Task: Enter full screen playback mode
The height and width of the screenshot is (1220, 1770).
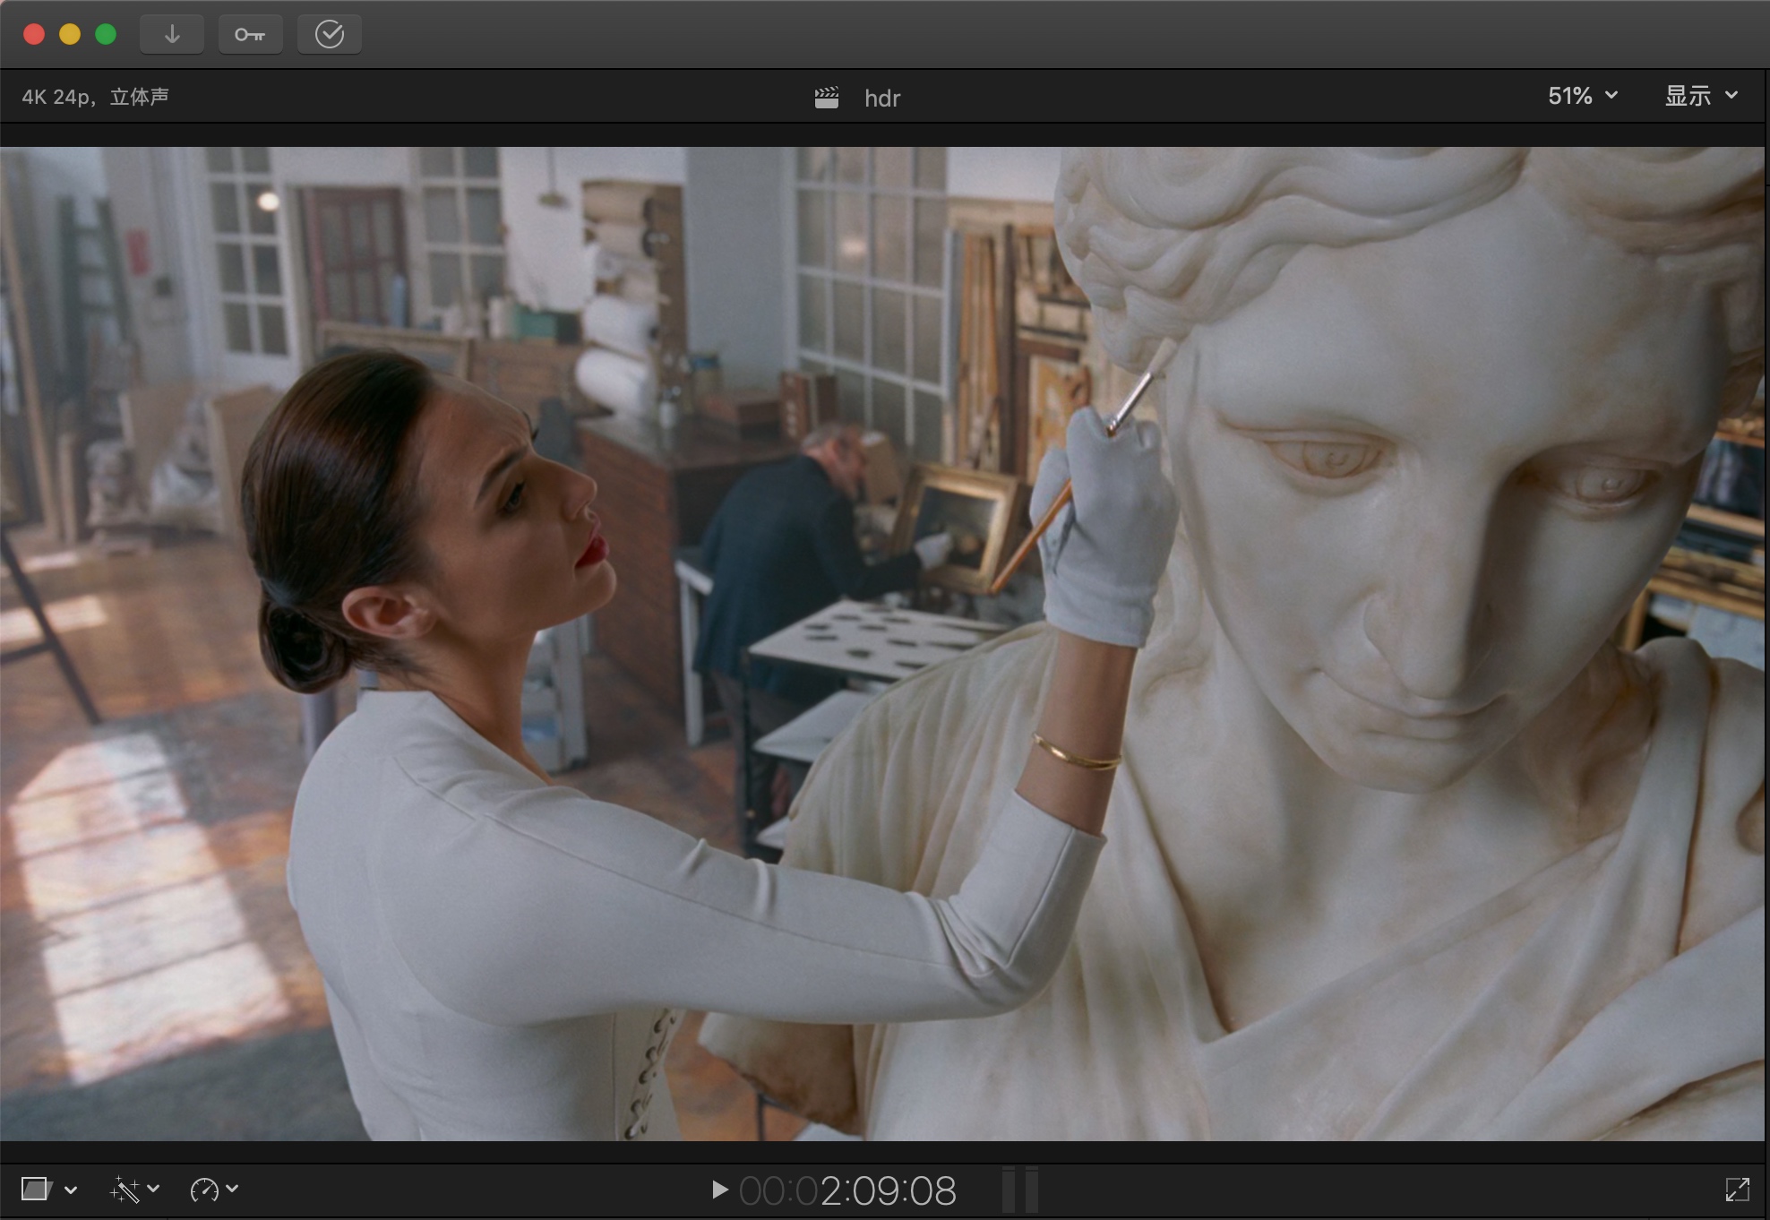Action: [x=1737, y=1190]
